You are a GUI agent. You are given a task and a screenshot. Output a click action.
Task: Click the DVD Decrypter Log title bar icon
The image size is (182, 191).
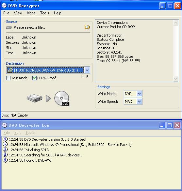coord(5,125)
